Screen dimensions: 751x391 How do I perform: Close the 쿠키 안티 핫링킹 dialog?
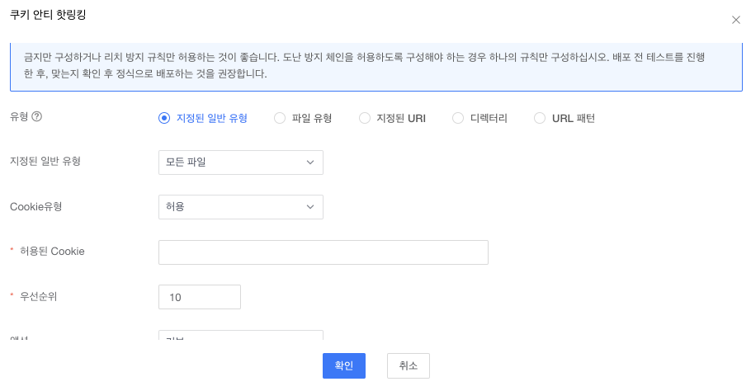[735, 20]
